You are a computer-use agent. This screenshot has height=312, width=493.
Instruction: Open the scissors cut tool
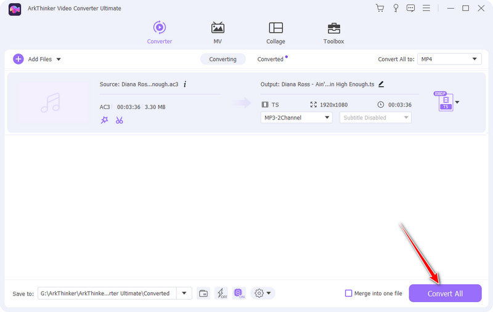click(x=119, y=120)
